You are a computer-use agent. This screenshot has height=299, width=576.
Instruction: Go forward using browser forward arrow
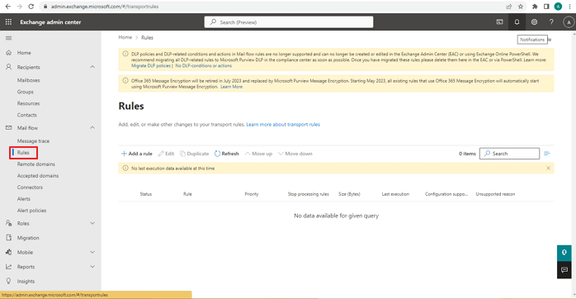[x=20, y=7]
